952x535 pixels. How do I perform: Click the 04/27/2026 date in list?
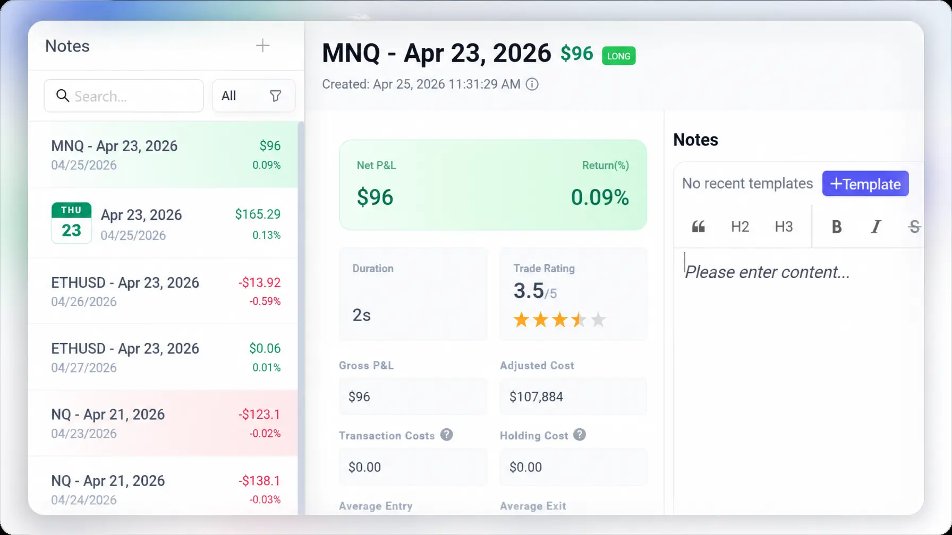click(84, 368)
